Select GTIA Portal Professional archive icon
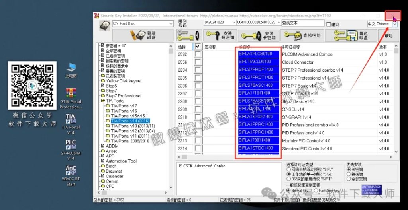Viewport: 408px width, 210px height. 71,99
